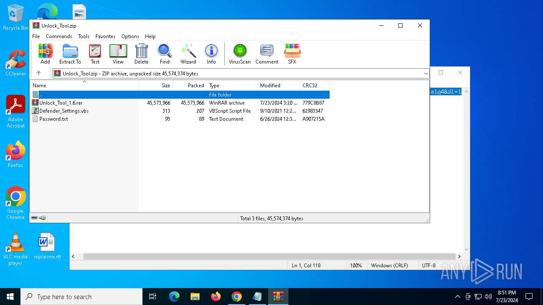
Task: Click the SFX toolbar icon
Action: click(x=292, y=54)
